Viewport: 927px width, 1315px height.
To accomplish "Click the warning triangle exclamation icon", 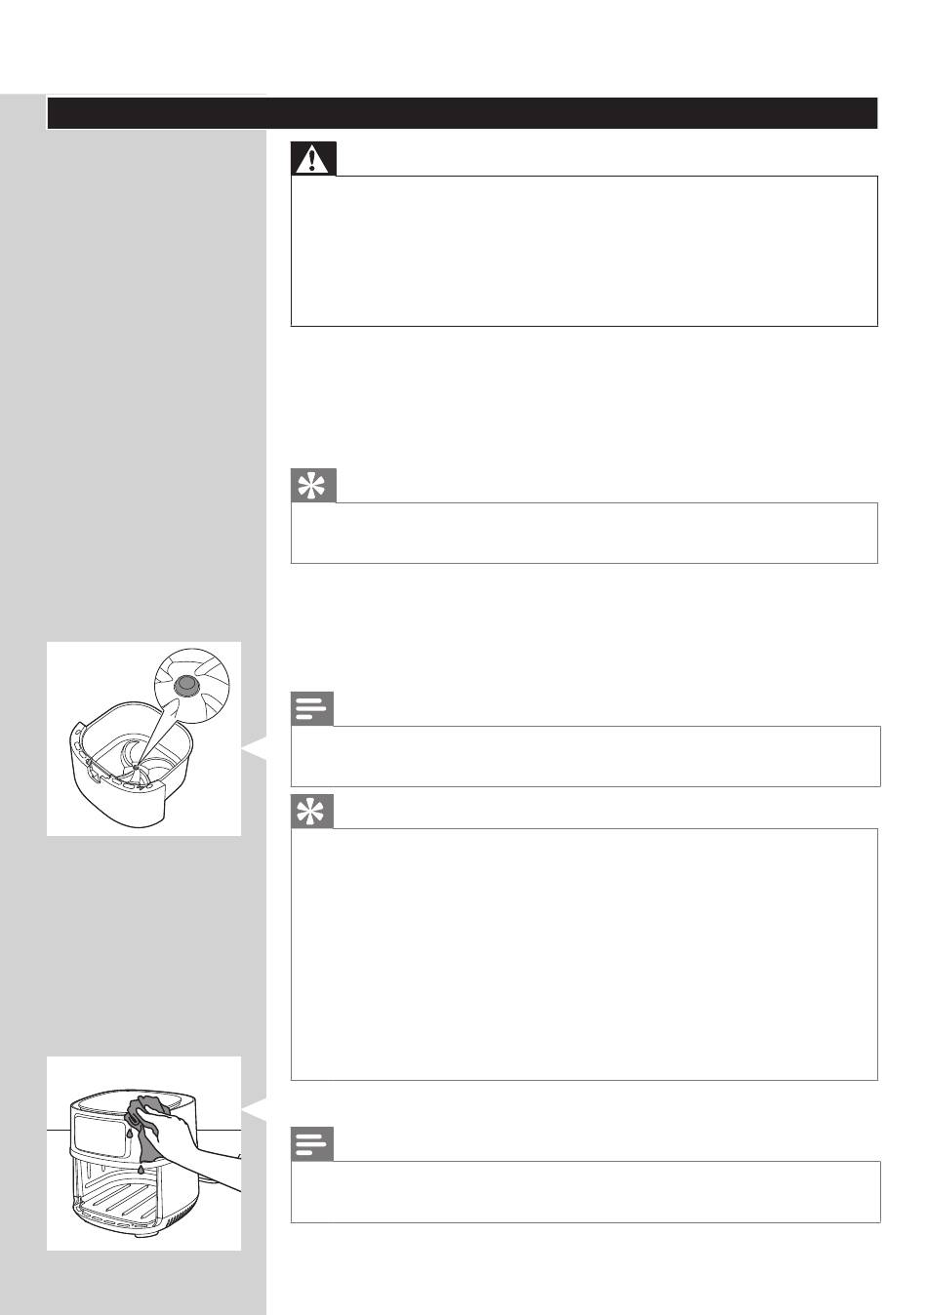I will pos(313,159).
